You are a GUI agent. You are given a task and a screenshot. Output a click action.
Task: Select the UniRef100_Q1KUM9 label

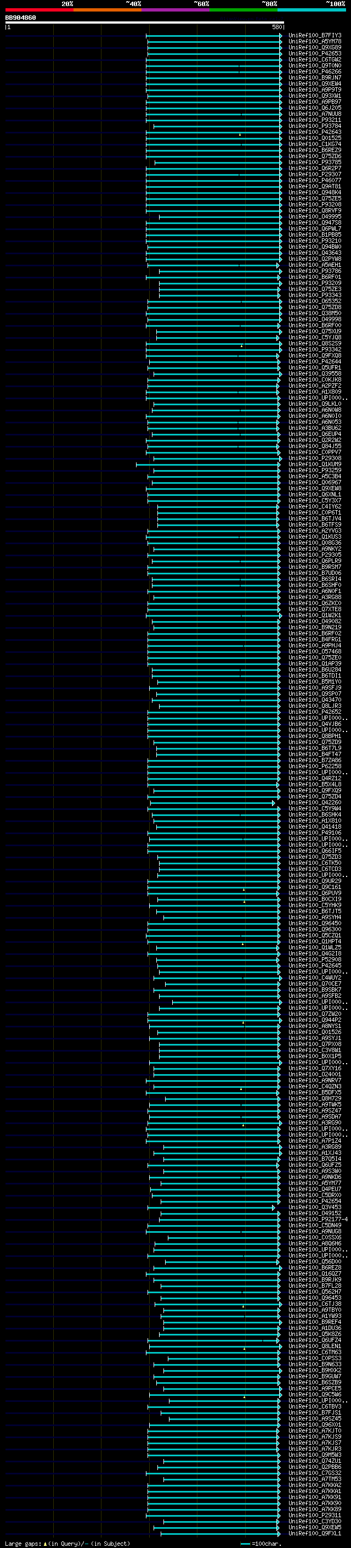314,465
